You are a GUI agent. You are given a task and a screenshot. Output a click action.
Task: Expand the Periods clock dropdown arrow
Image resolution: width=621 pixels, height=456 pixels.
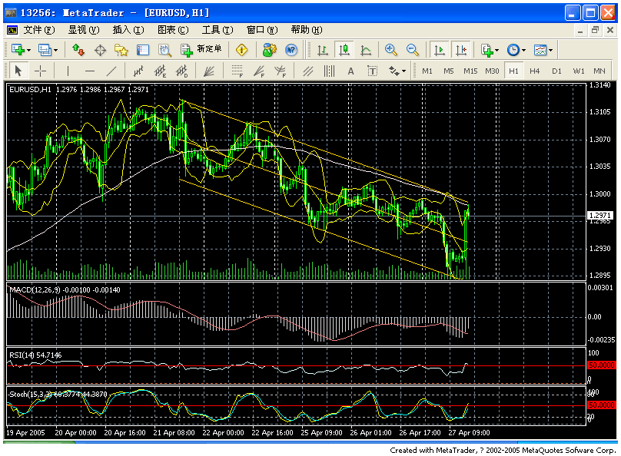coord(523,50)
